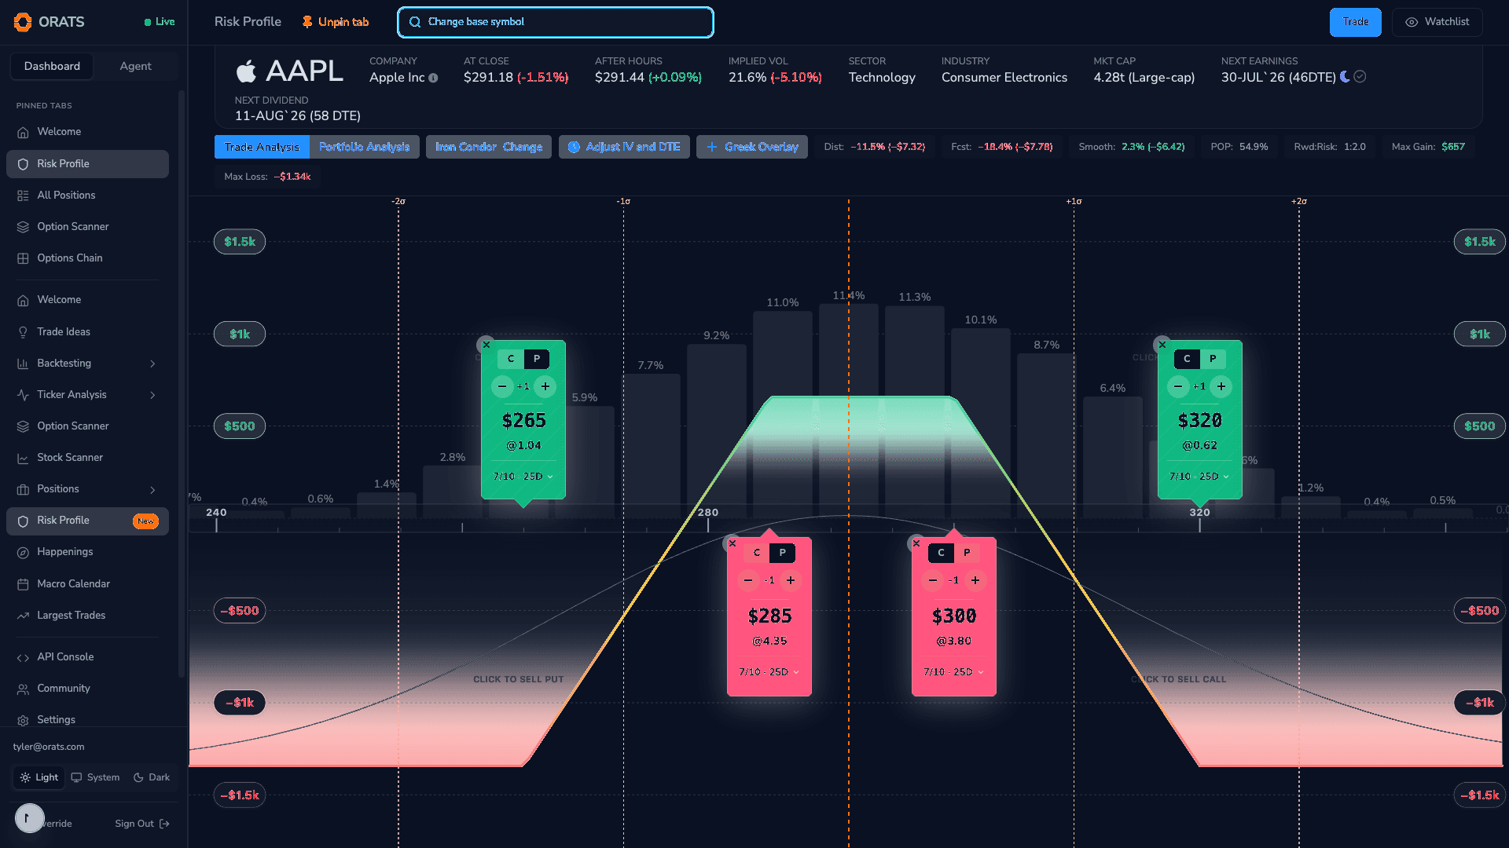Add a Greek Overlay
Screen dimensions: 1509x848
point(751,147)
